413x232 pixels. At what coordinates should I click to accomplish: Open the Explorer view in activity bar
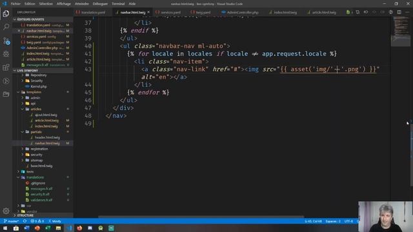click(x=6, y=14)
